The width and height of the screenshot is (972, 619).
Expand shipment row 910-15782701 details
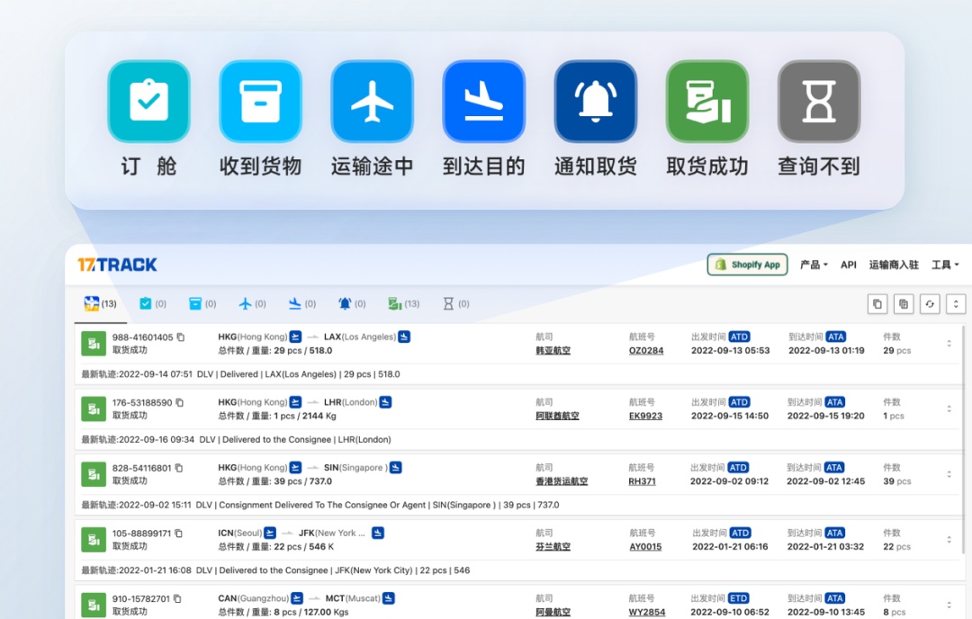(x=949, y=605)
